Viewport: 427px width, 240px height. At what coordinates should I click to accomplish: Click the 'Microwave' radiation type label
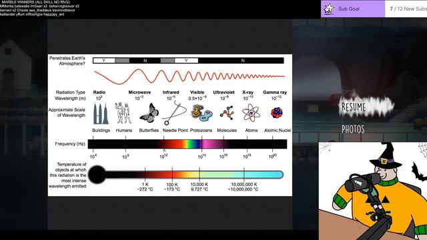coord(139,93)
